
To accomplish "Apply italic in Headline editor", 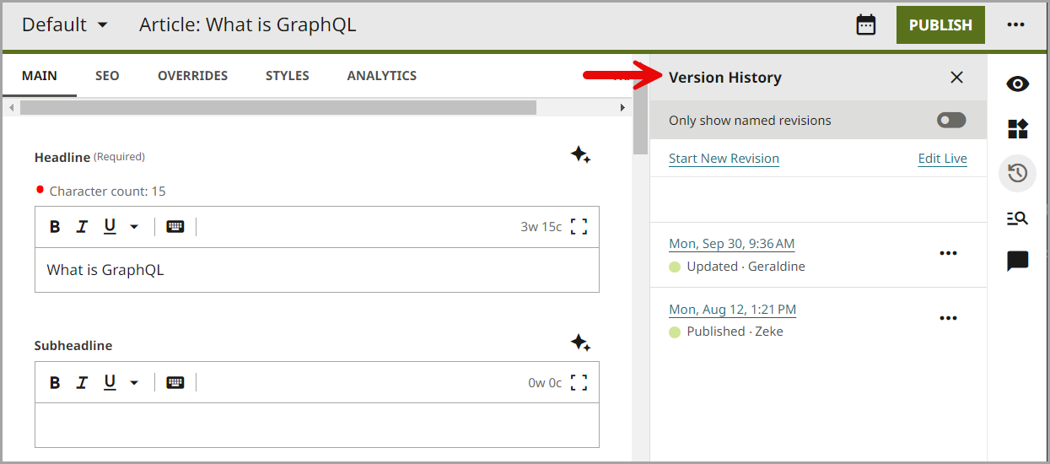I will click(82, 226).
